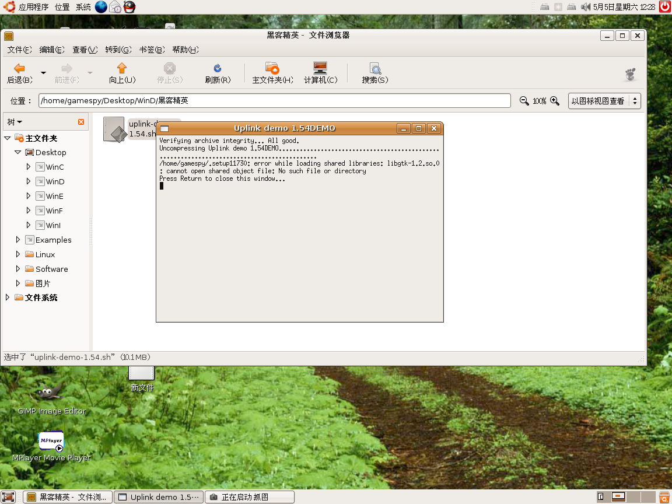
Task: Switch to 黑客精英 file browser taskbar button
Action: coord(68,497)
